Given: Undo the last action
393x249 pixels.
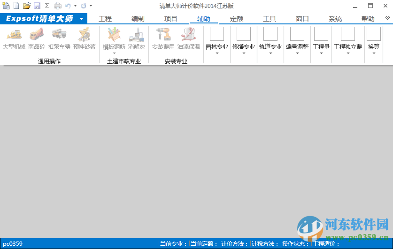Looking at the screenshot, I should coord(68,6).
